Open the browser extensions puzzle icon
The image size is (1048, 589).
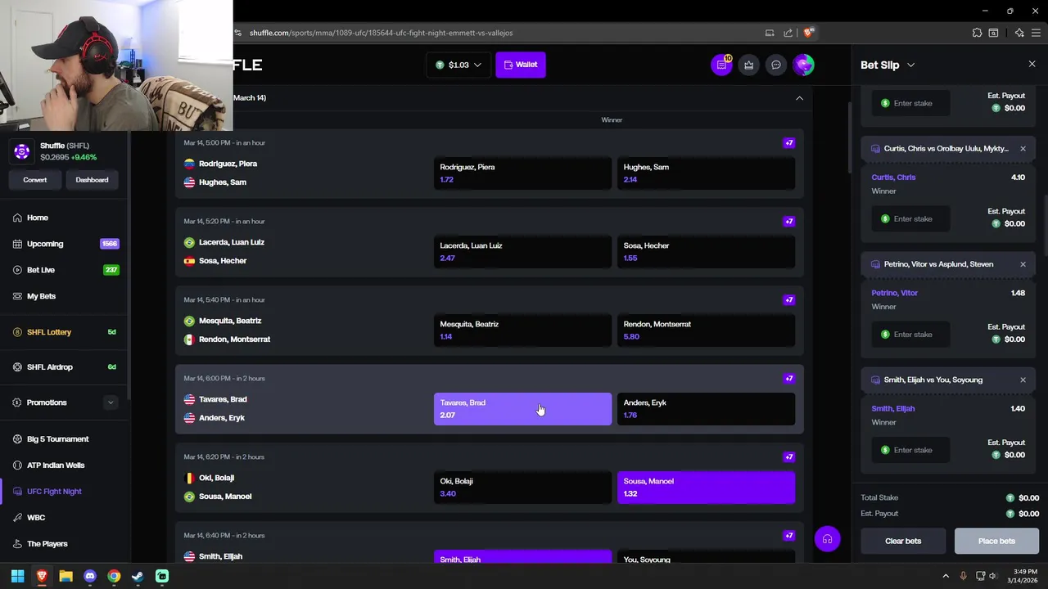point(977,33)
